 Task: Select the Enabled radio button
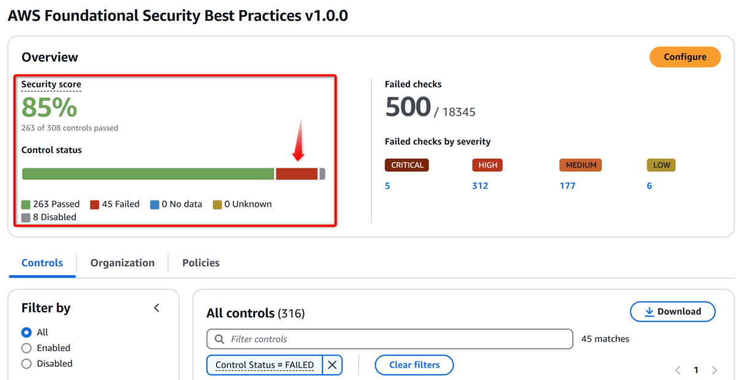click(x=26, y=348)
